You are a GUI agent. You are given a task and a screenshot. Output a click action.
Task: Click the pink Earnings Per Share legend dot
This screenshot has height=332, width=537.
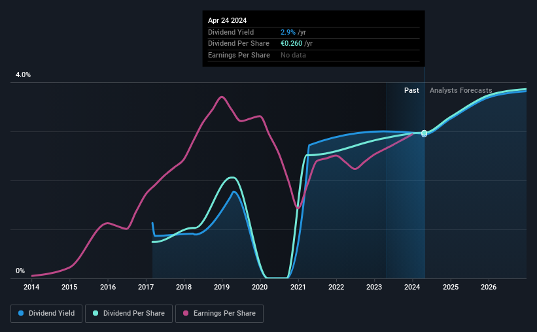pyautogui.click(x=186, y=313)
